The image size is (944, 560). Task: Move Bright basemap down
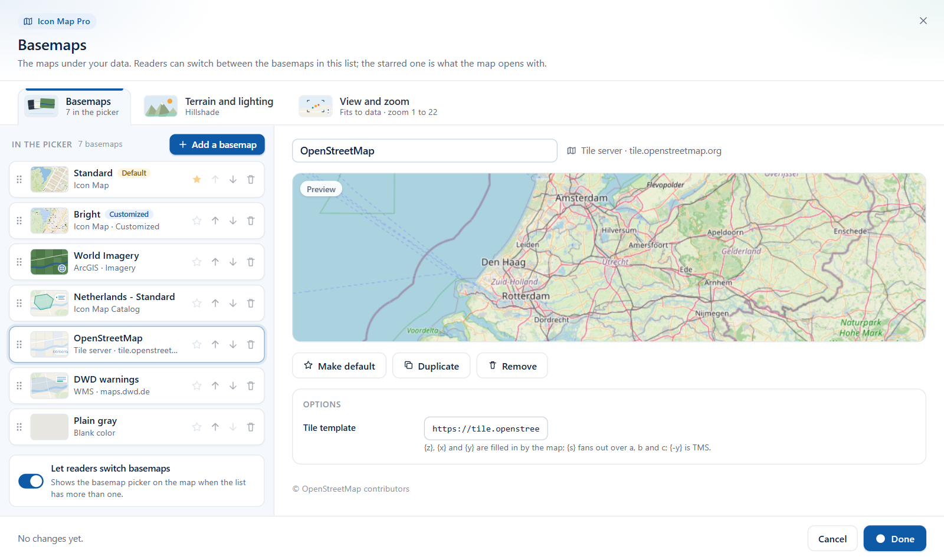[233, 220]
